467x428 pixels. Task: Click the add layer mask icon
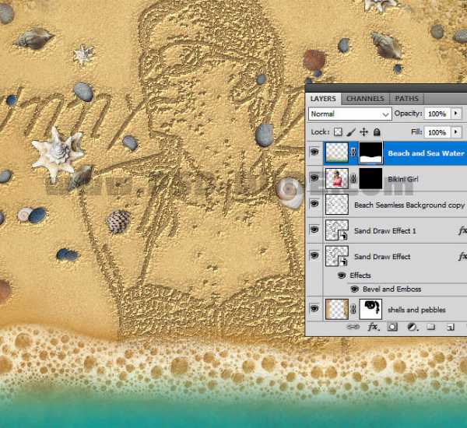pyautogui.click(x=392, y=328)
